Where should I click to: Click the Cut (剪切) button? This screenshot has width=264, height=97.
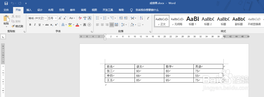coord(16,16)
